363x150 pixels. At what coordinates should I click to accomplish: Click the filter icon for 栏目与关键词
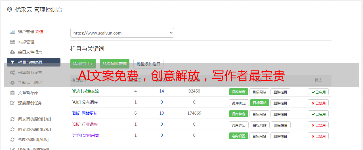(x=12, y=62)
